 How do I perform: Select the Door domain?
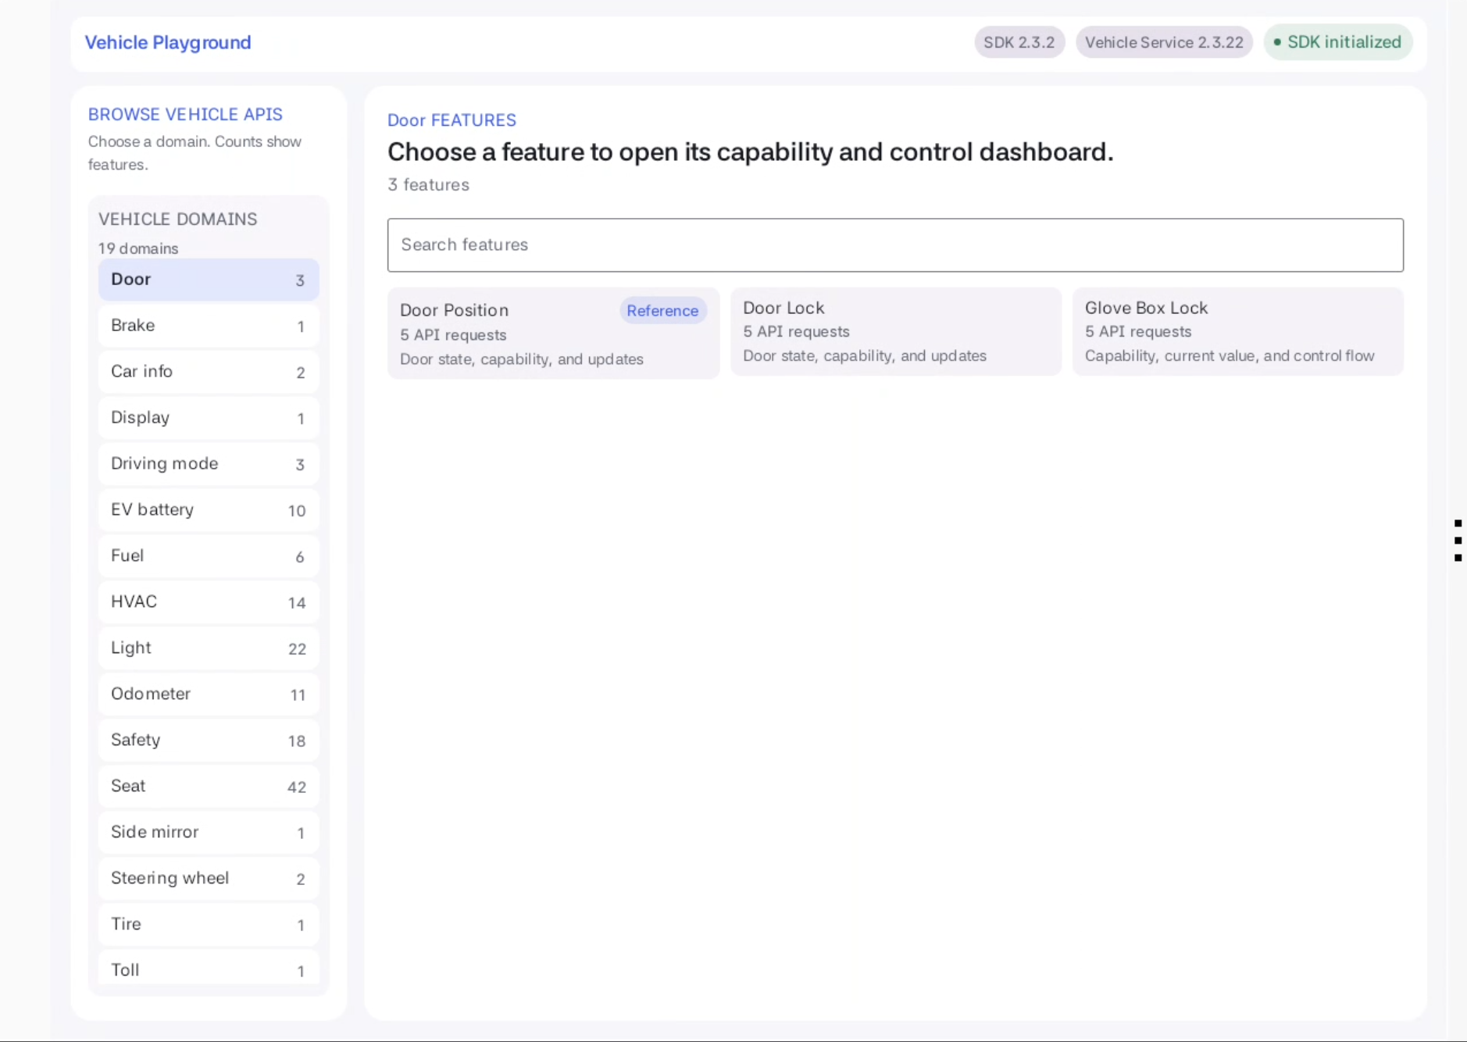[x=209, y=280]
